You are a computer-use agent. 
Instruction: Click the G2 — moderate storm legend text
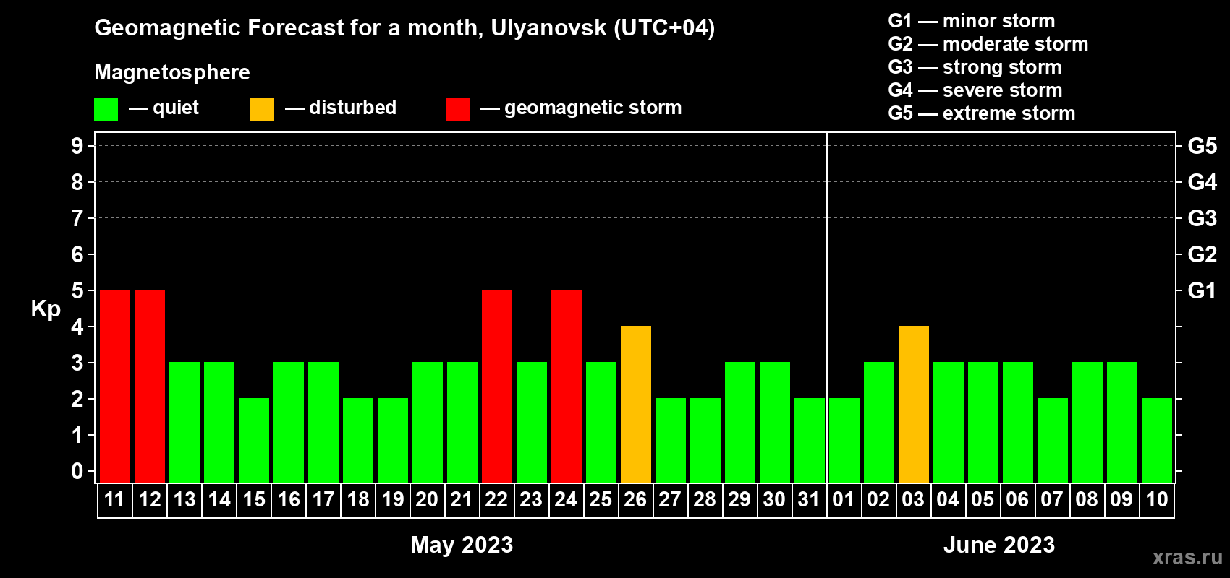tap(988, 44)
